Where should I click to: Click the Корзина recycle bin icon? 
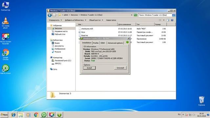[x=201, y=101]
